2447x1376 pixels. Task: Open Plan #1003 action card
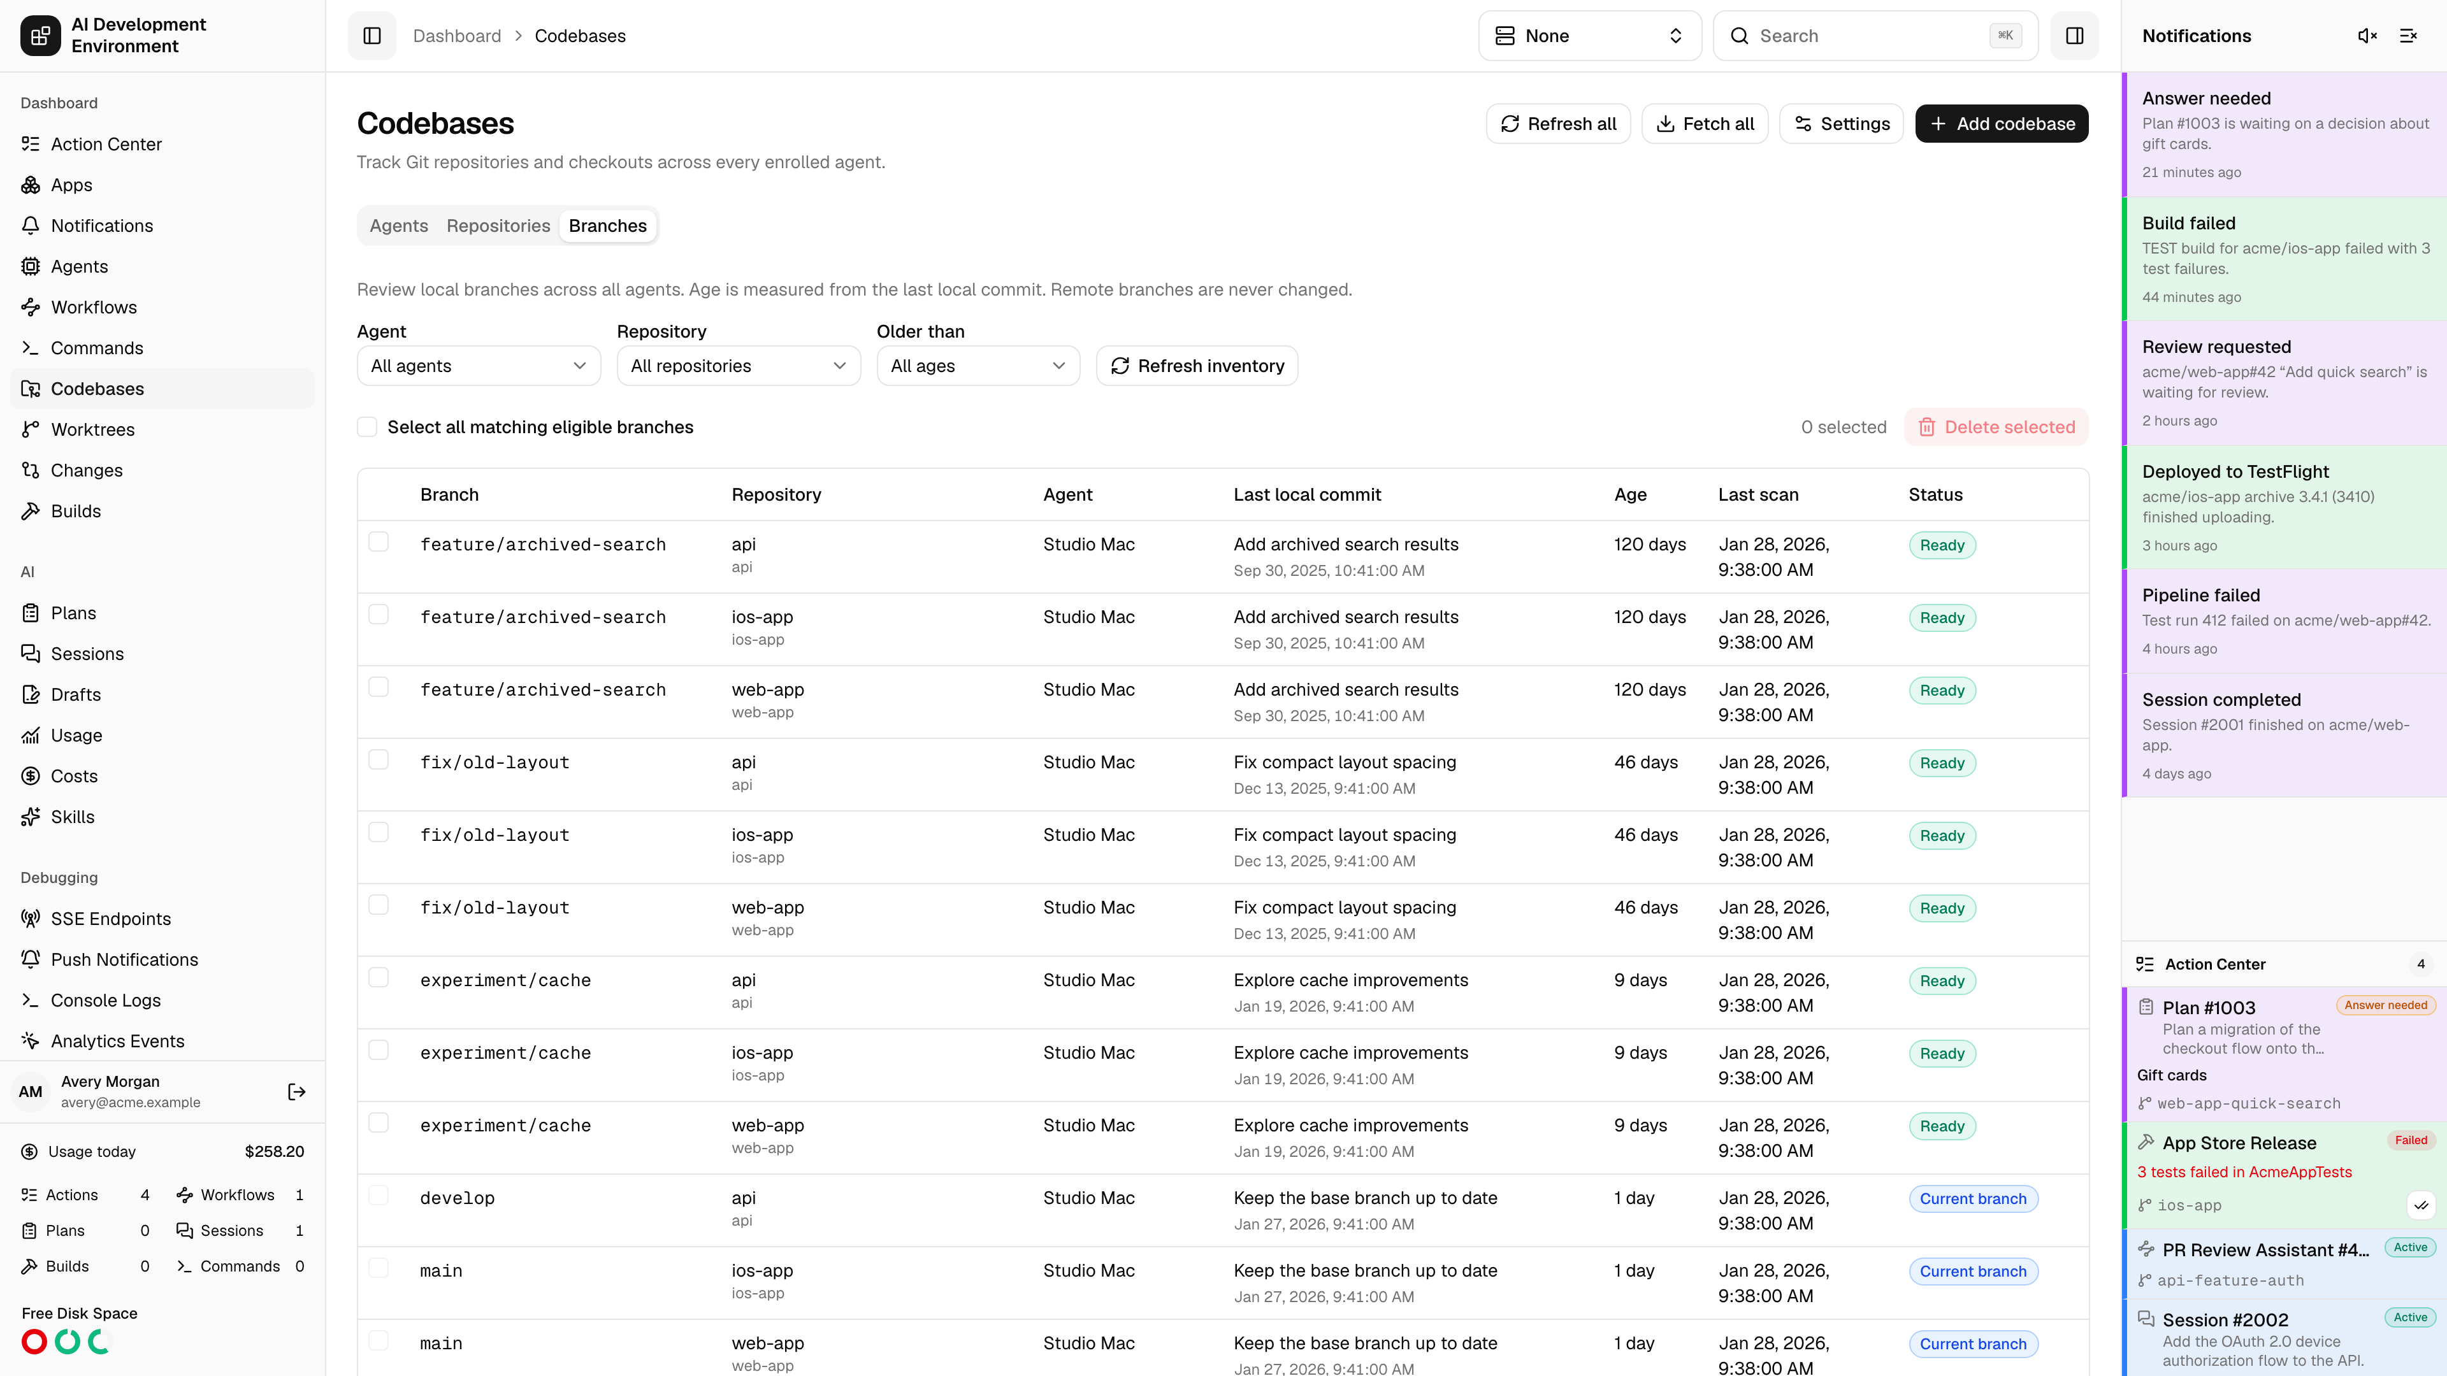(x=2285, y=1054)
